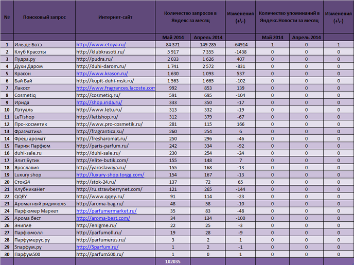The width and height of the screenshot is (354, 265).
Task: Select the 'Фреш аромат' cell
Action: (x=44, y=138)
